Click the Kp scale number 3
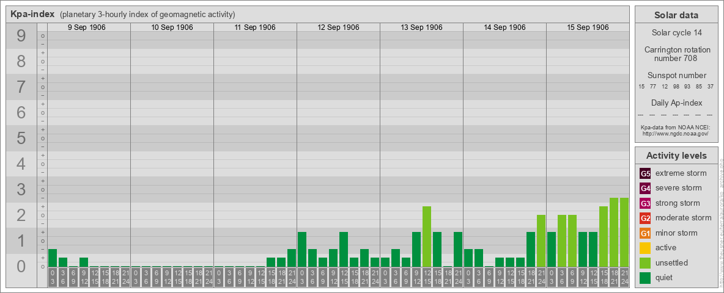The height and width of the screenshot is (293, 724). pyautogui.click(x=21, y=189)
